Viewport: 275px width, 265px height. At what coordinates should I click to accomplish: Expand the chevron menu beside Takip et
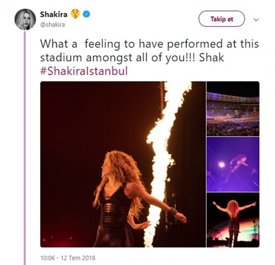[x=256, y=19]
